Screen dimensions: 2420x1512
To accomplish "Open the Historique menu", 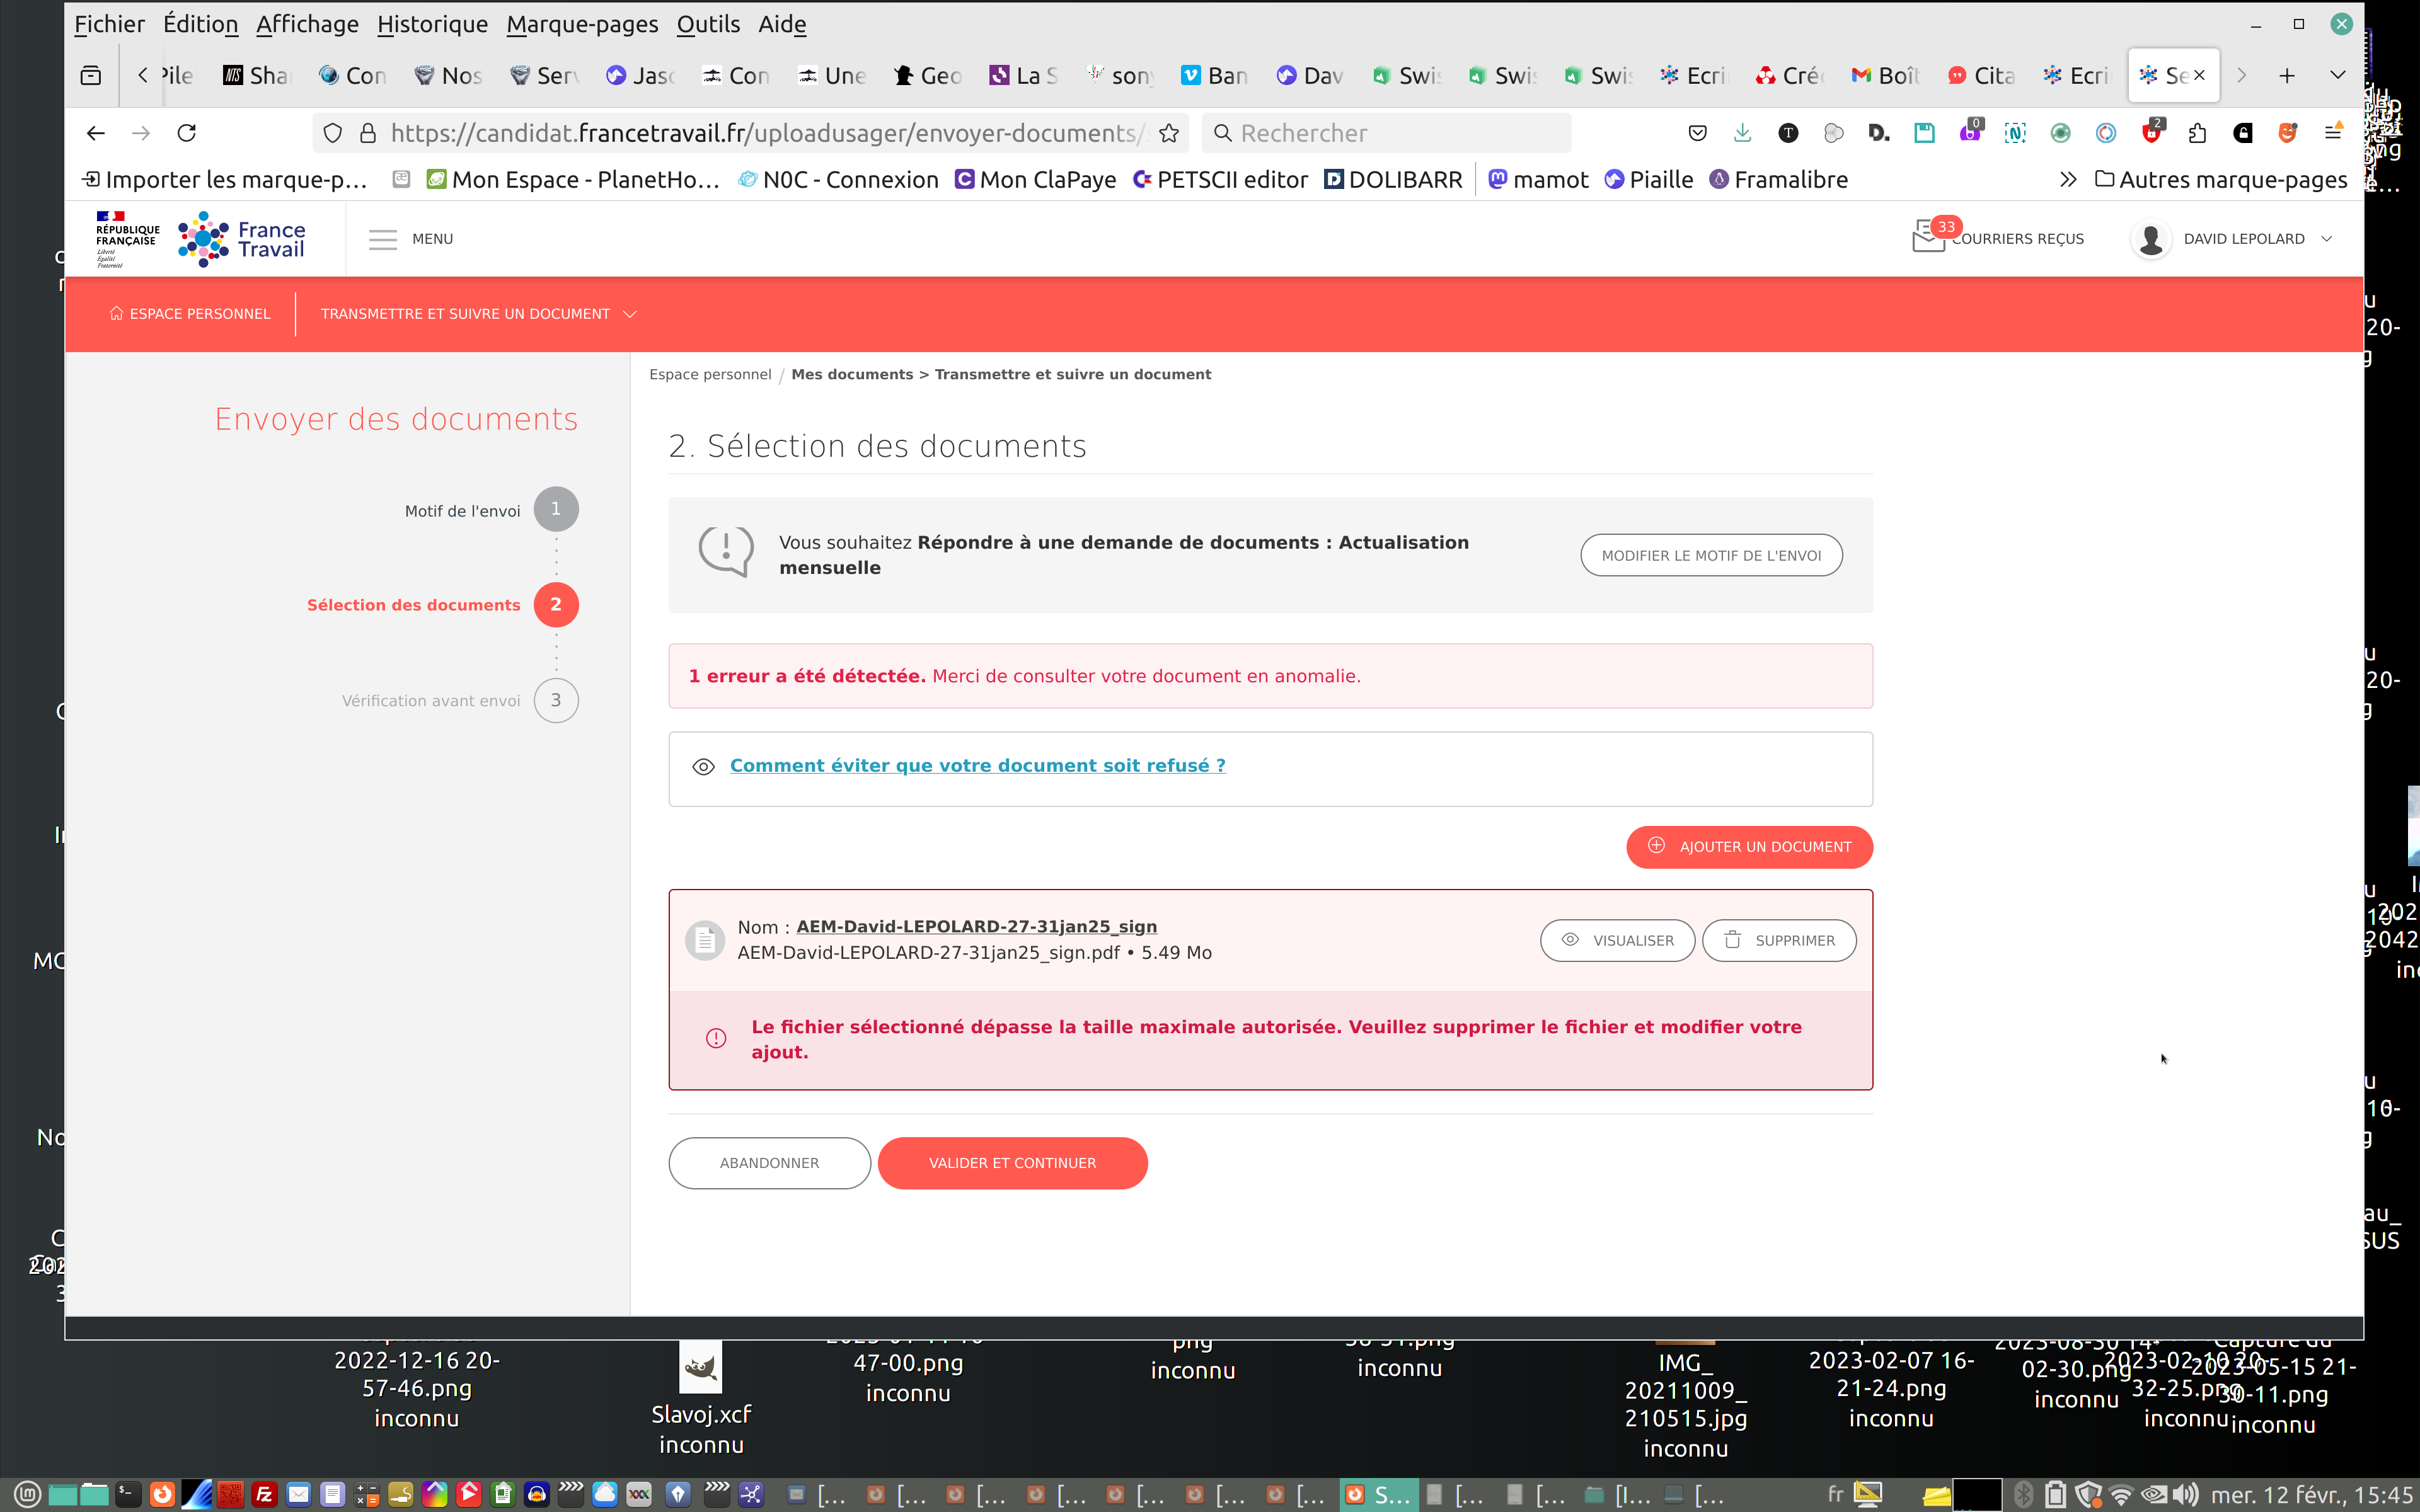I will [432, 24].
